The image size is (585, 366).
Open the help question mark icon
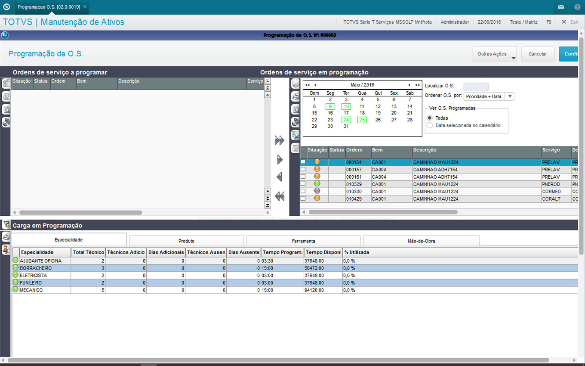tap(577, 7)
